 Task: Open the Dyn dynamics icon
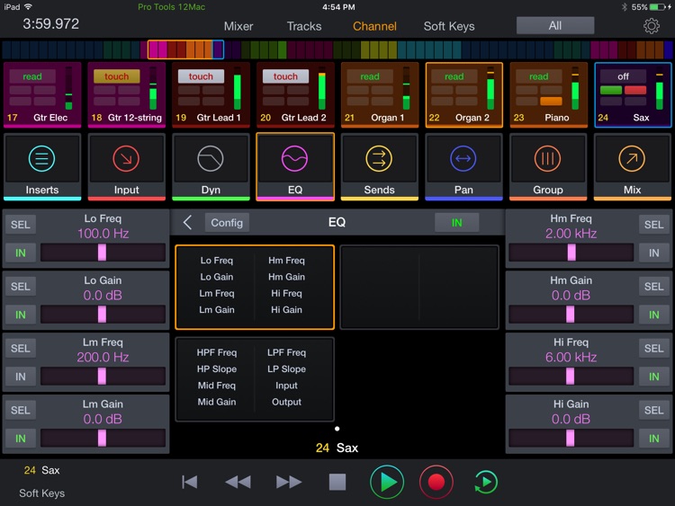click(211, 160)
